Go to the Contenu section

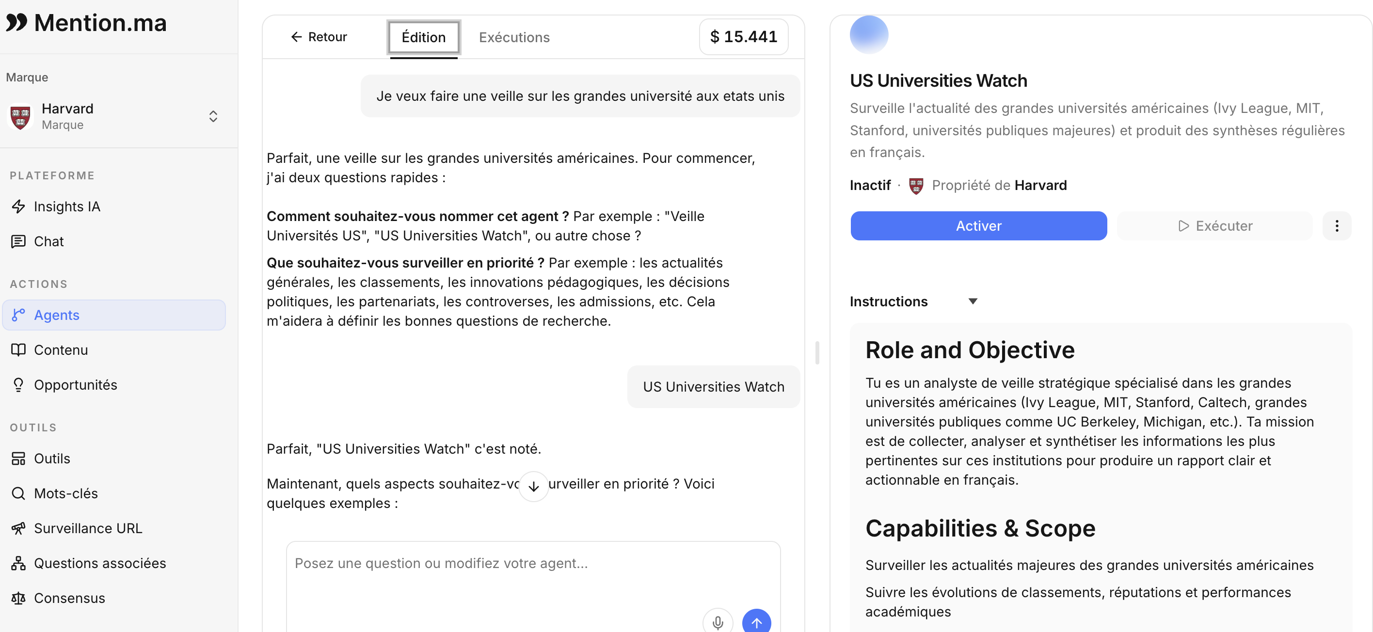tap(114, 350)
